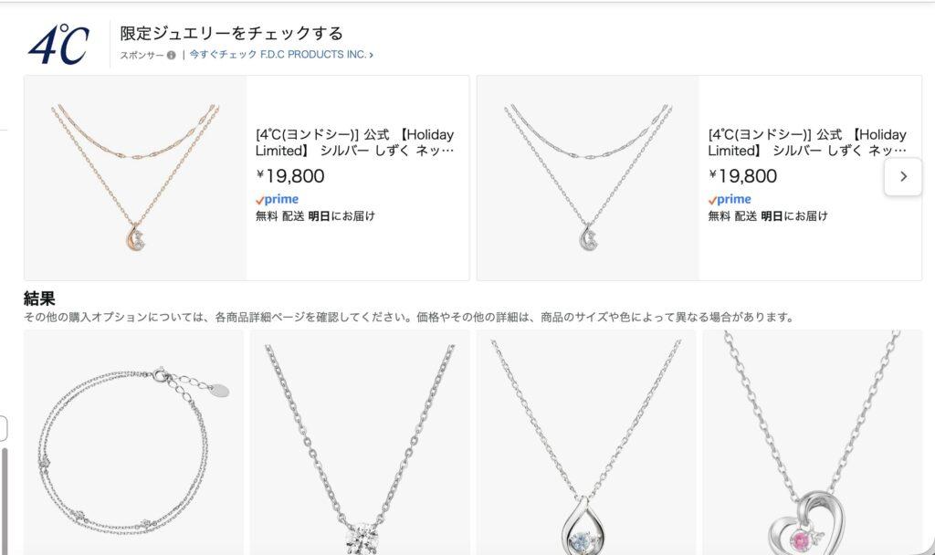Viewport: 935px width, 555px height.
Task: Open the solitaire diamond necklace result
Action: point(360,443)
